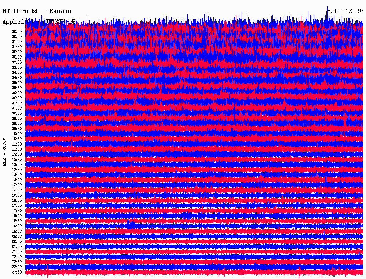Select the 02:00 time label
The width and height of the screenshot is (366, 279).
click(x=16, y=52)
